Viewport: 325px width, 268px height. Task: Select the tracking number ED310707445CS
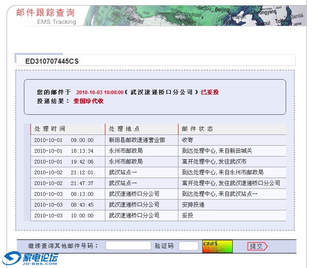click(x=52, y=61)
